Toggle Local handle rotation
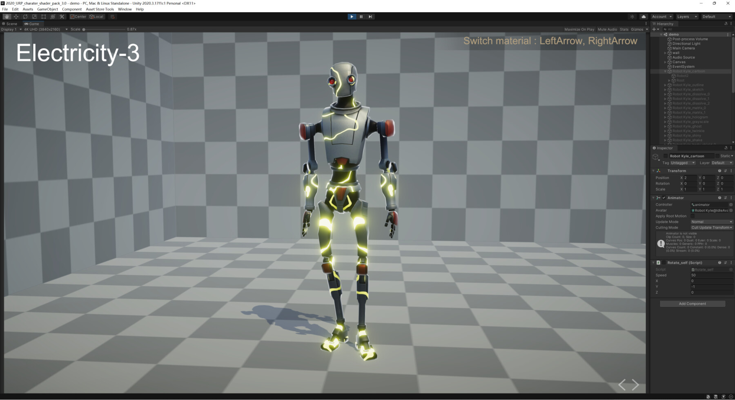Viewport: 735px width, 400px height. coord(96,17)
